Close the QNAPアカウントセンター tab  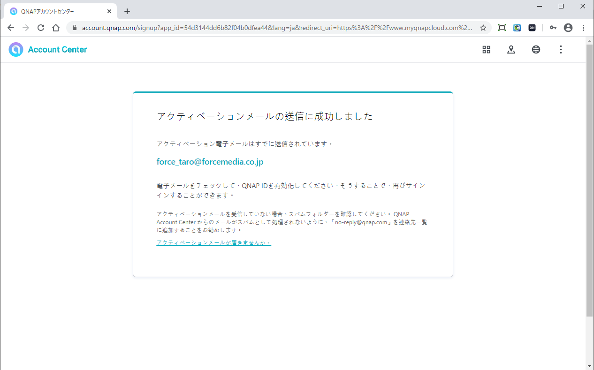click(x=109, y=11)
